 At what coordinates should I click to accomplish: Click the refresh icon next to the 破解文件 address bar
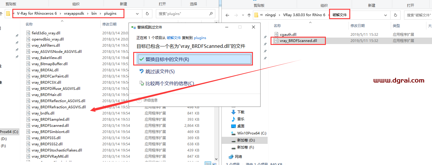click(396, 15)
